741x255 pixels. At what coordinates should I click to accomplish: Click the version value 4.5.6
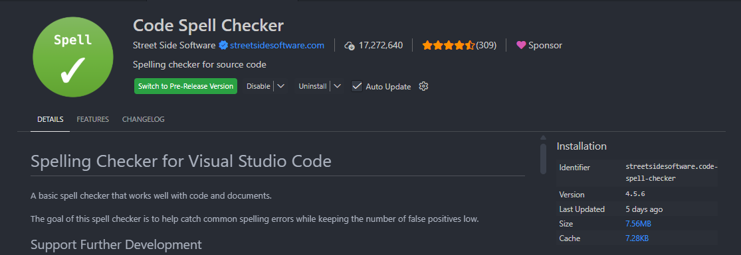(x=635, y=195)
